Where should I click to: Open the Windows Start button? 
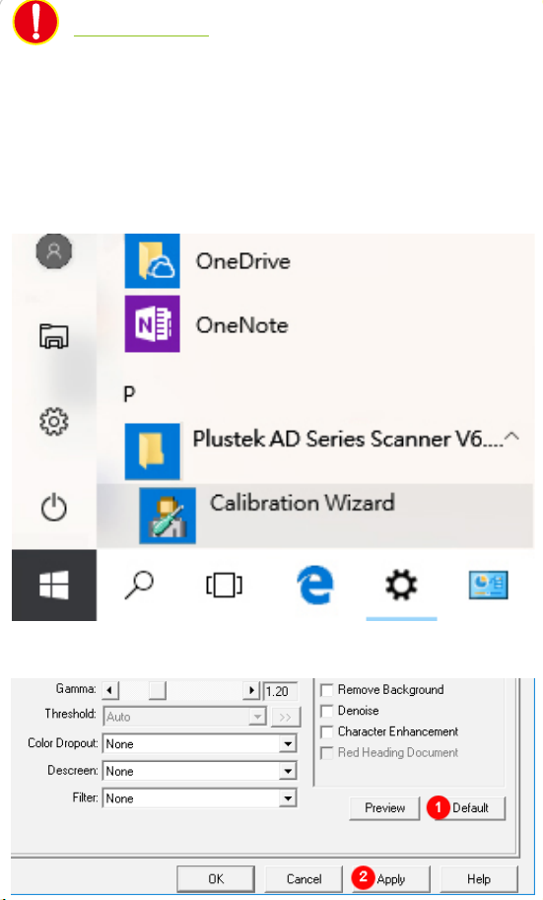(x=54, y=585)
